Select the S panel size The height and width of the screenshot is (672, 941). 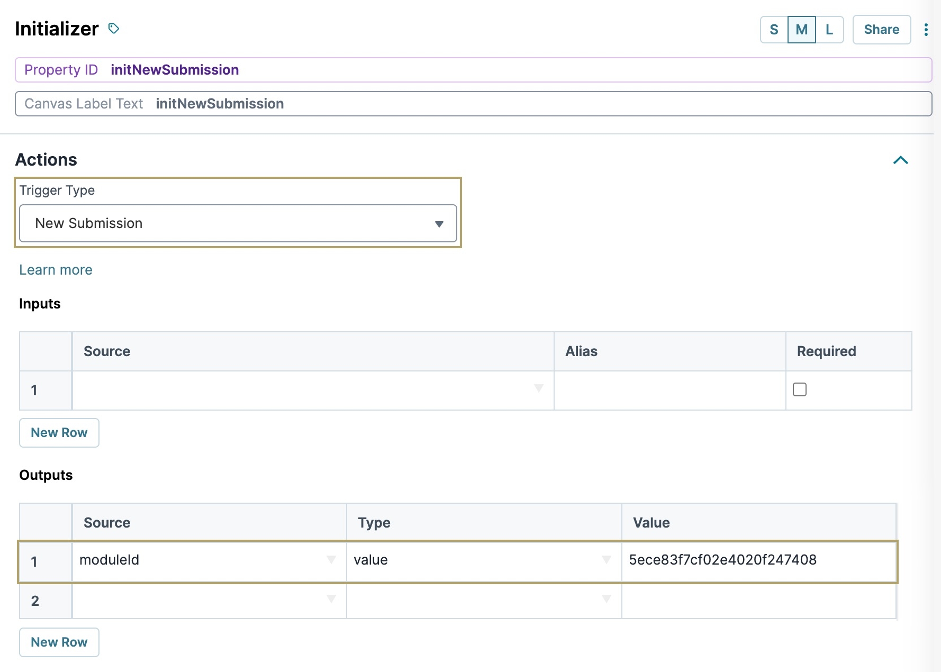[x=774, y=30]
